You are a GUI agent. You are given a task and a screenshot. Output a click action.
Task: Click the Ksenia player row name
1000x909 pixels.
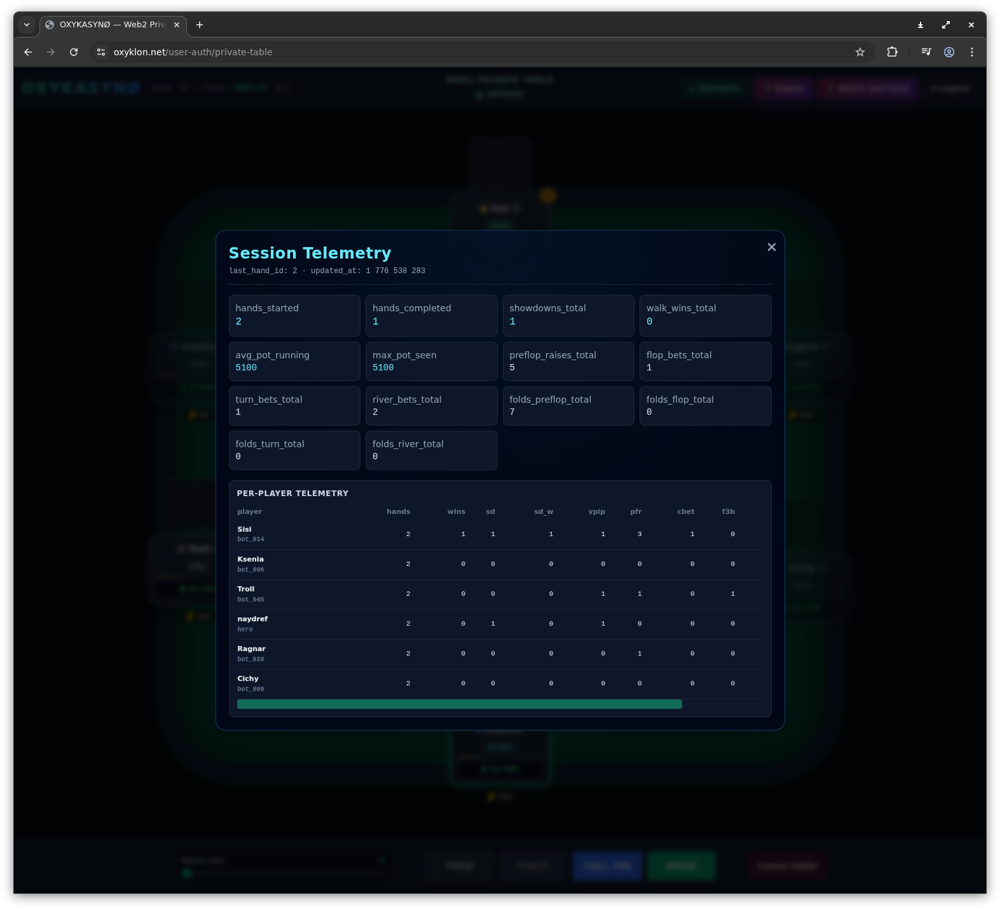click(250, 559)
